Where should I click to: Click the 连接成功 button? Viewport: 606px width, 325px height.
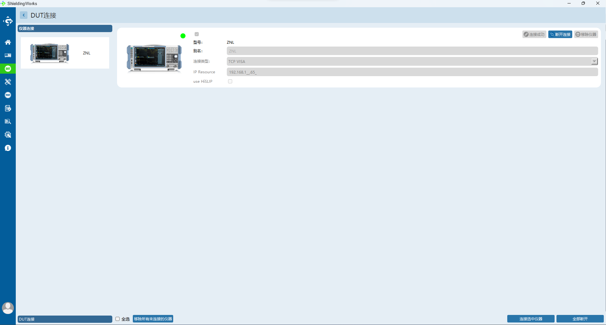[x=534, y=34]
